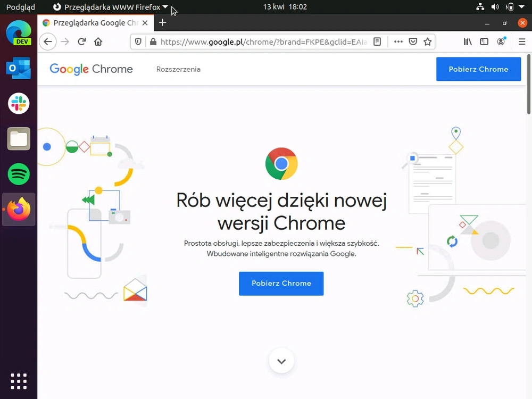
Task: Open the Rozszerzenia link
Action: point(178,69)
